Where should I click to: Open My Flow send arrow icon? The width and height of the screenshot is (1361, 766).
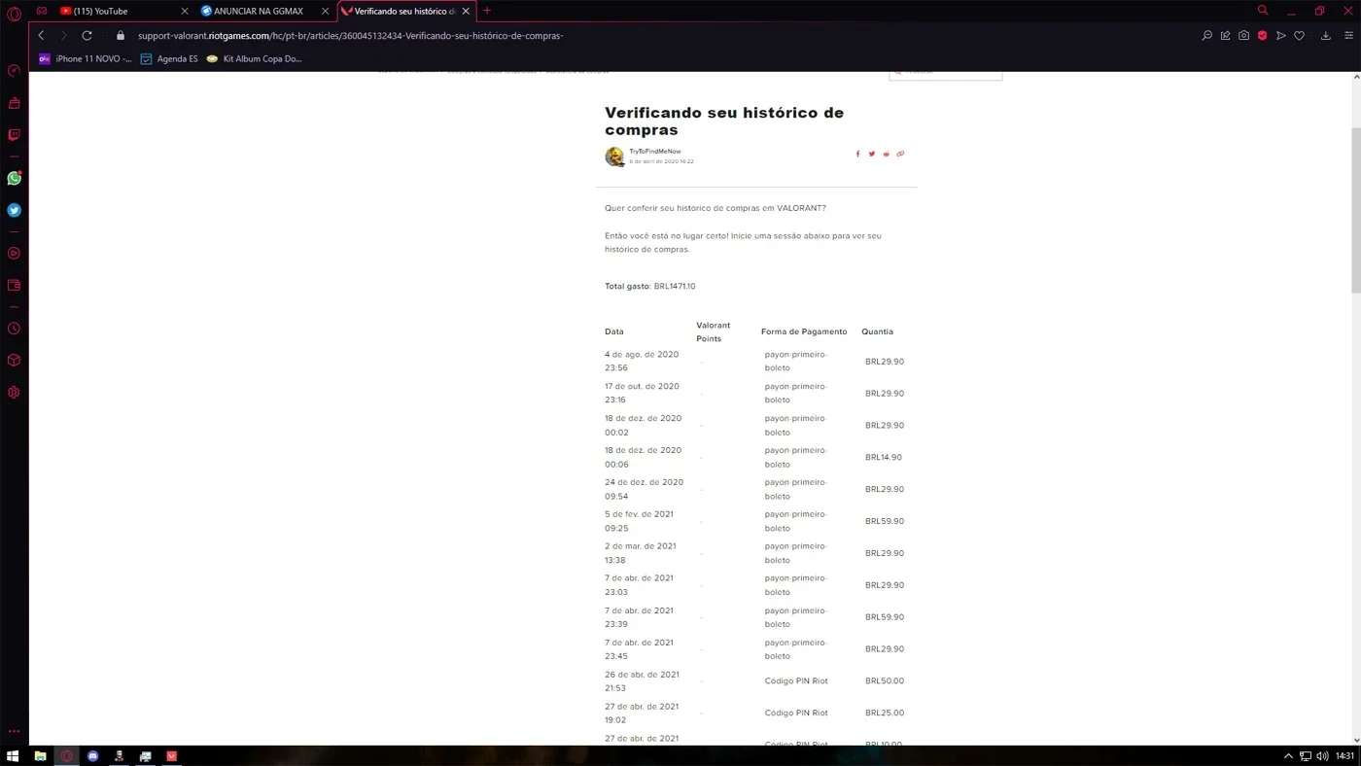pyautogui.click(x=1280, y=35)
